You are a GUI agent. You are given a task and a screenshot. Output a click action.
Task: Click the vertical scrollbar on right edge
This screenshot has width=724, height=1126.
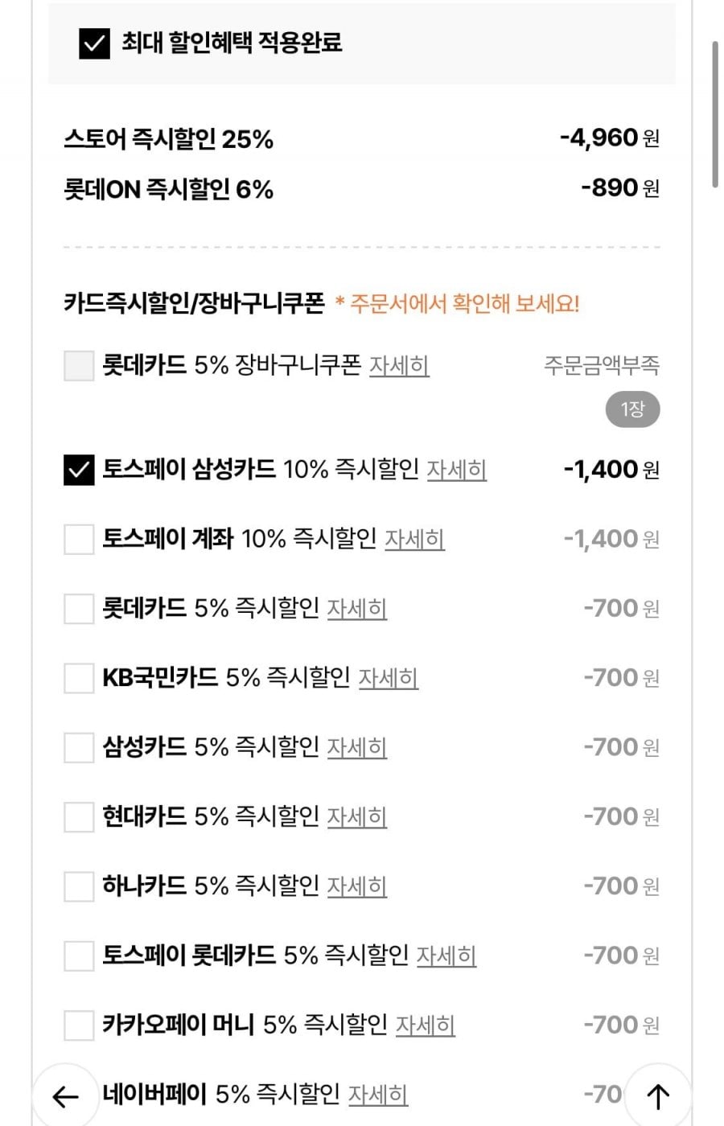pos(714,113)
